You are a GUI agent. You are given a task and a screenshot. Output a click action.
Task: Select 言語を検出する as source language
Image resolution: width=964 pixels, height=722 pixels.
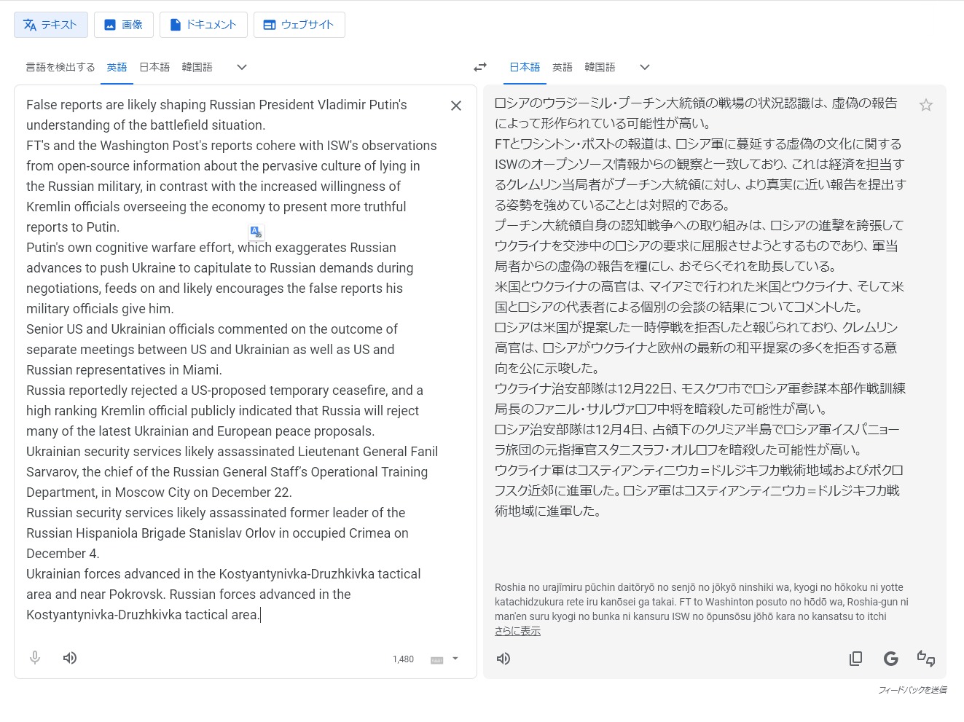point(60,67)
